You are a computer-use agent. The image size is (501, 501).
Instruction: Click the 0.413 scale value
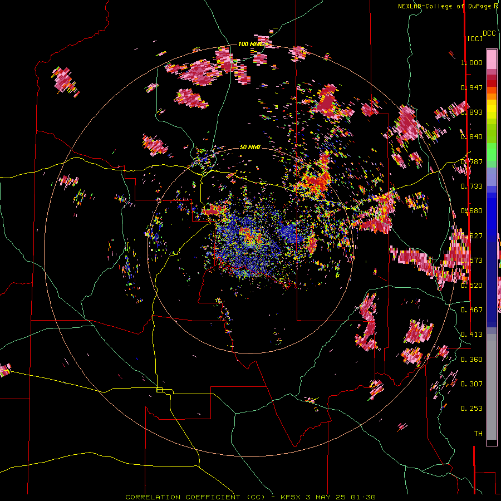[471, 335]
